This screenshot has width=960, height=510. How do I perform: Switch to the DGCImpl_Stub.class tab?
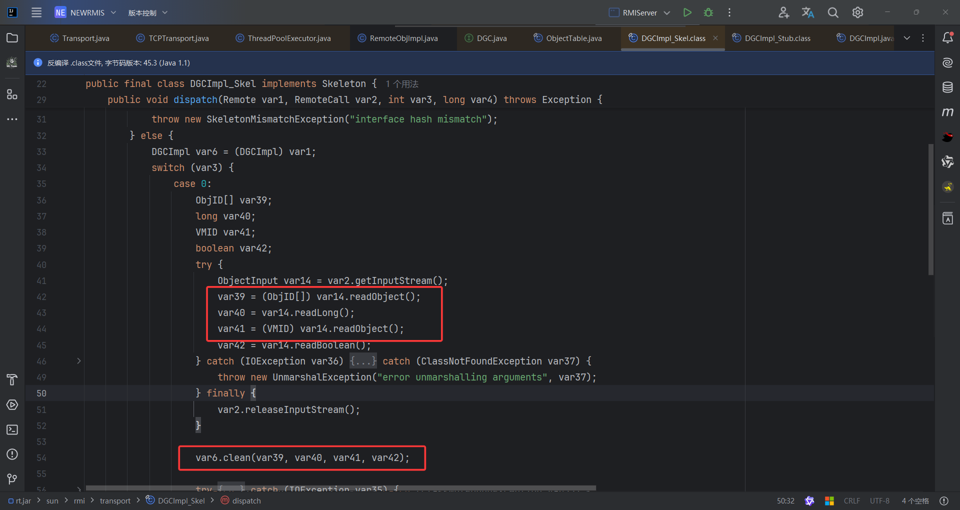pos(771,38)
